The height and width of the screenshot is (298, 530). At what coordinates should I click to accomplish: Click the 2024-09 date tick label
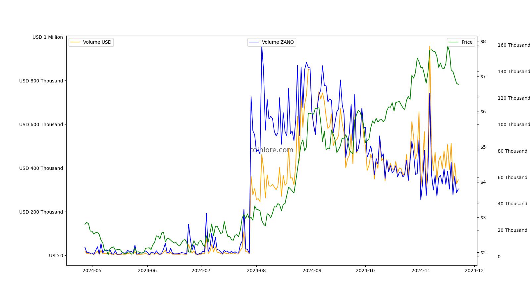click(312, 271)
